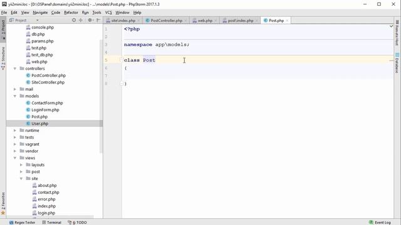401x225 pixels.
Task: Select about.php in site folder
Action: coord(48,186)
